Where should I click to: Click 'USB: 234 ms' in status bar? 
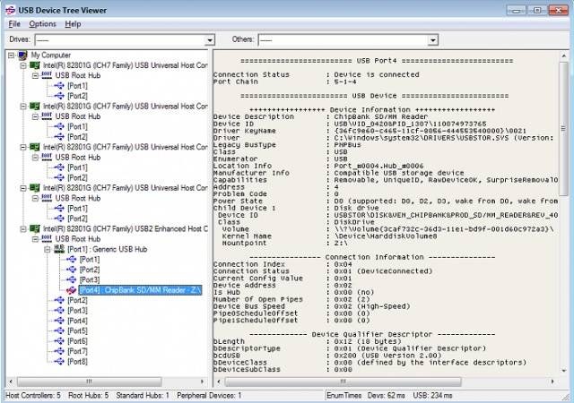[432, 396]
